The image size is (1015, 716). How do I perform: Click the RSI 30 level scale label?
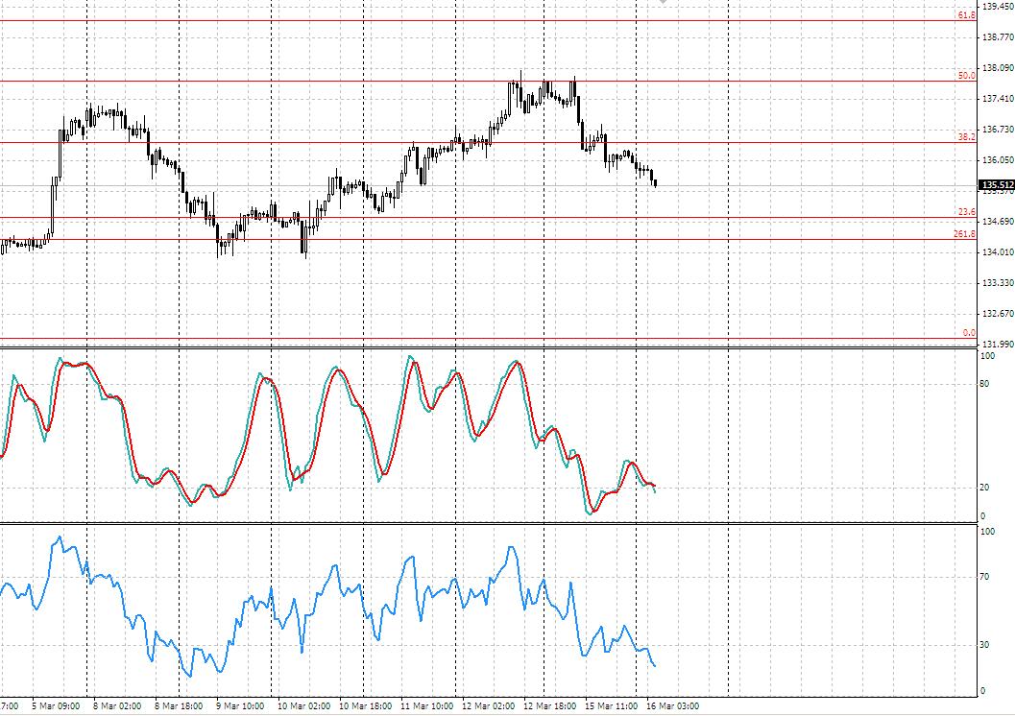(983, 644)
